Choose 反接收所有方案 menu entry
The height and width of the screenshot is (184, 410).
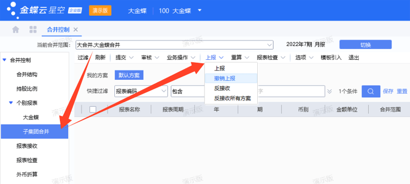[233, 98]
